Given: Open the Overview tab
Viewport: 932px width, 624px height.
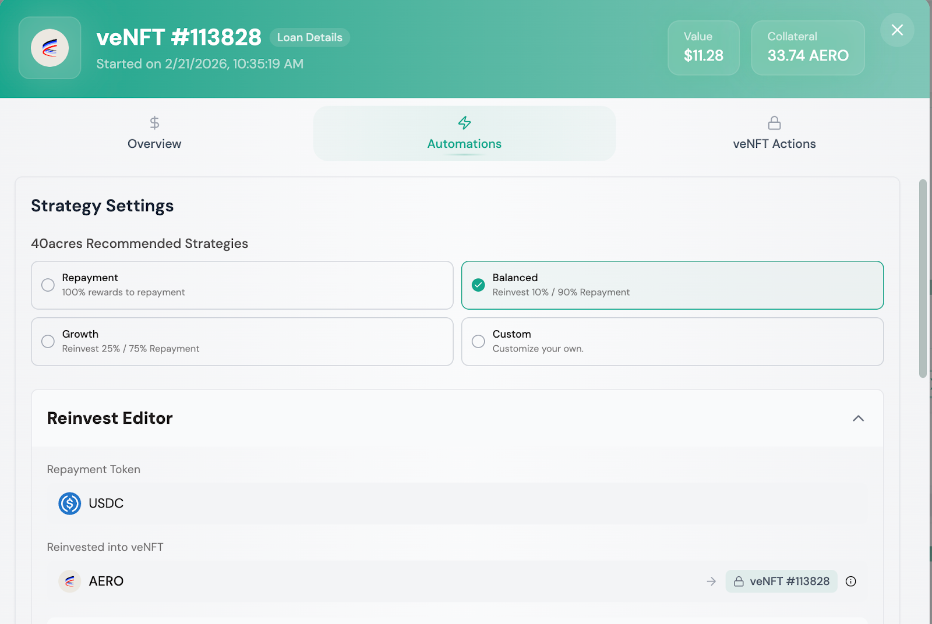Looking at the screenshot, I should [154, 133].
